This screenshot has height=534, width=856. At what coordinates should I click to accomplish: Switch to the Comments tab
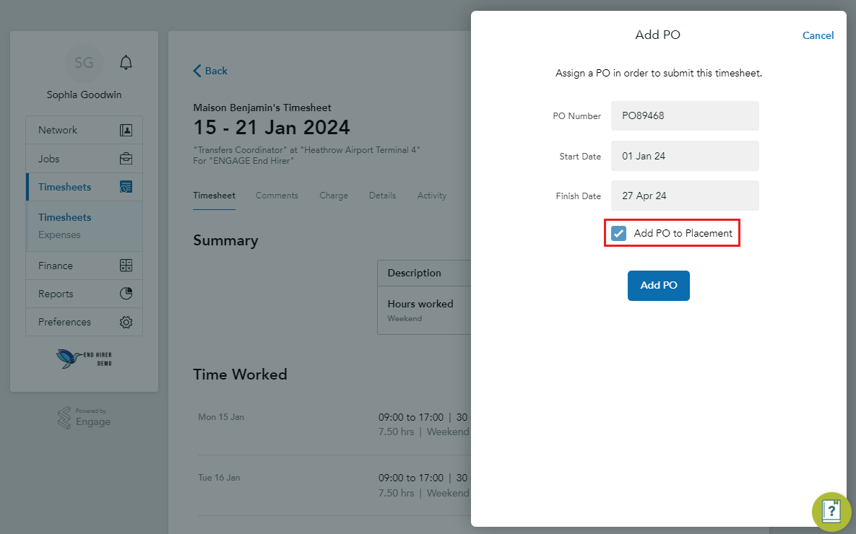pyautogui.click(x=277, y=196)
